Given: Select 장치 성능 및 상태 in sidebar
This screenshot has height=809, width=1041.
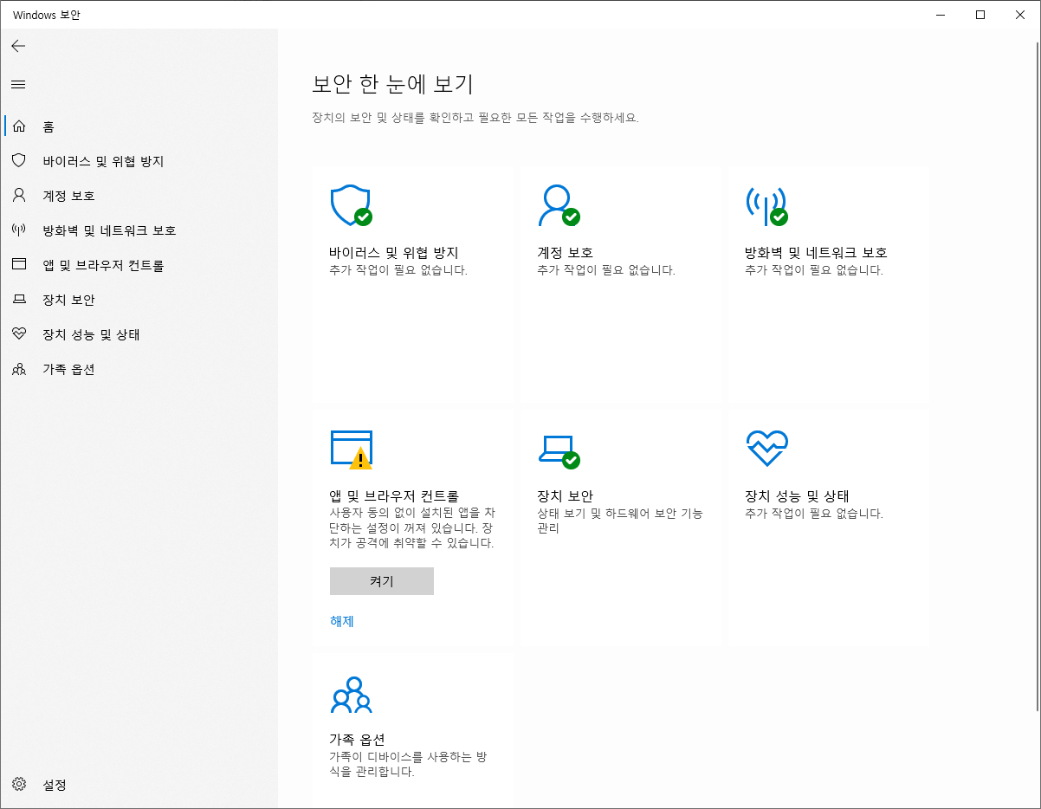Looking at the screenshot, I should click(91, 334).
